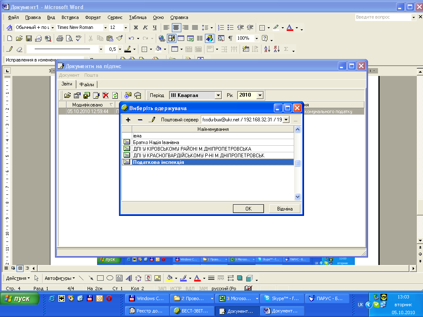The image size is (423, 317).
Task: Click the properties icon in Звіти toolbar
Action: point(77,95)
